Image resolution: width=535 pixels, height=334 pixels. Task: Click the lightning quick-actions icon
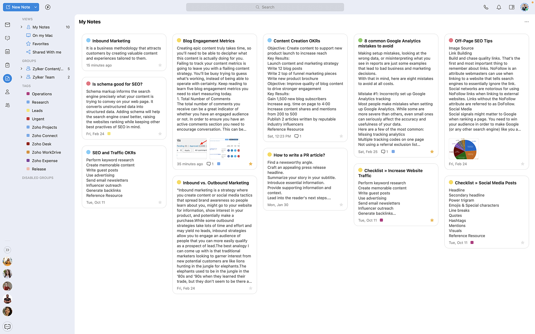[x=48, y=7]
